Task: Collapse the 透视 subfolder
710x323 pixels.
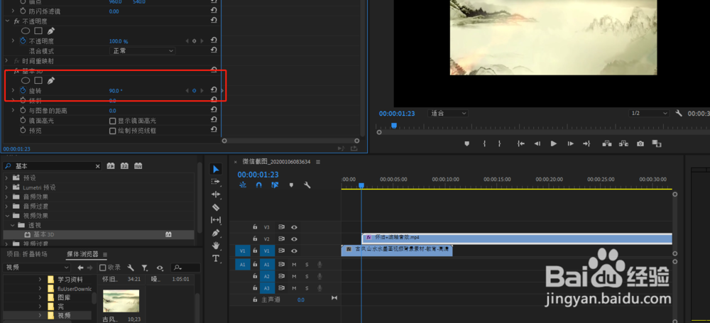Action: (12, 225)
